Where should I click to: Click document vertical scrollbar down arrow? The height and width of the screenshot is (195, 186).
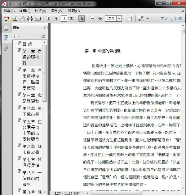coord(183,188)
